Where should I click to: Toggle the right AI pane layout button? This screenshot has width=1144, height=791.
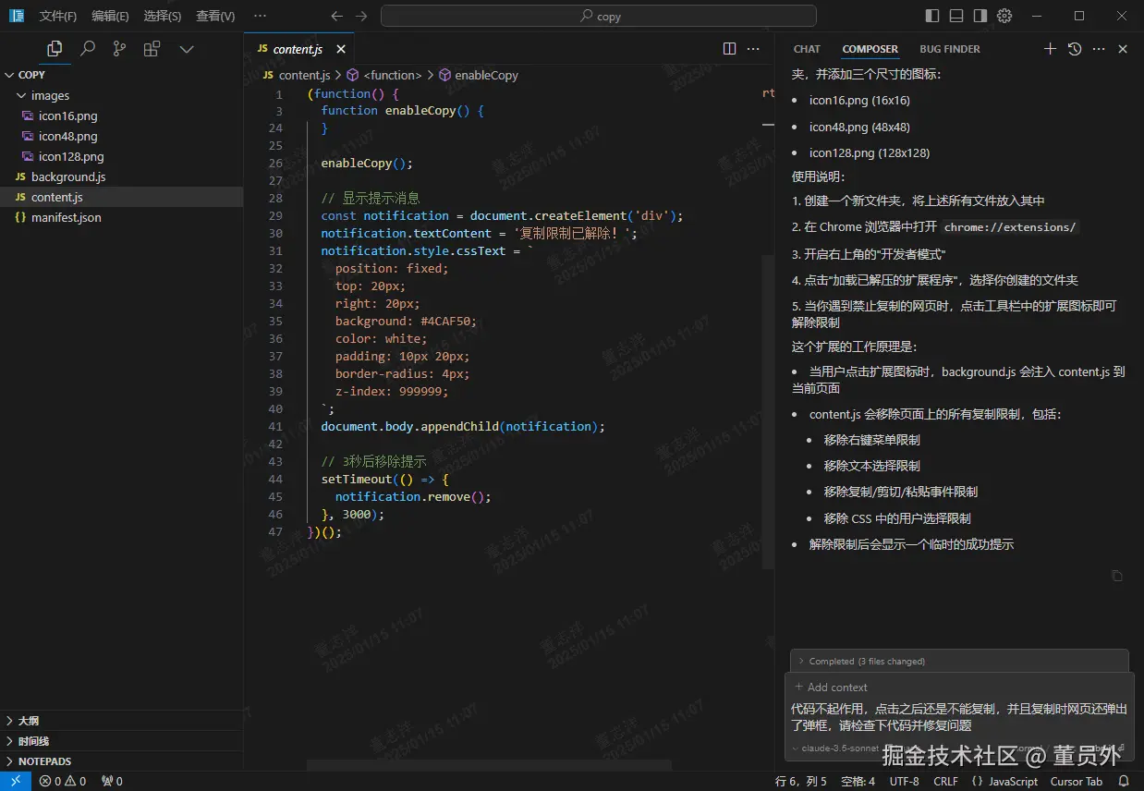pos(980,16)
